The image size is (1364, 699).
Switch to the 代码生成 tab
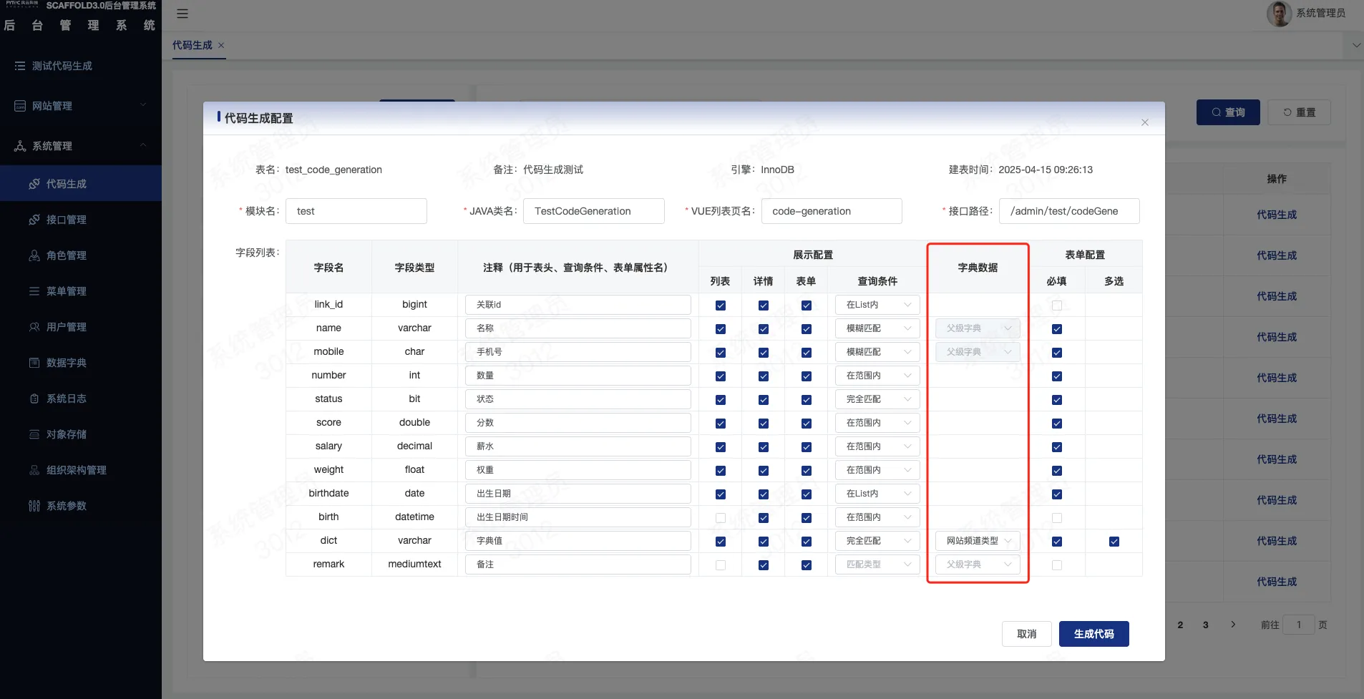(193, 45)
